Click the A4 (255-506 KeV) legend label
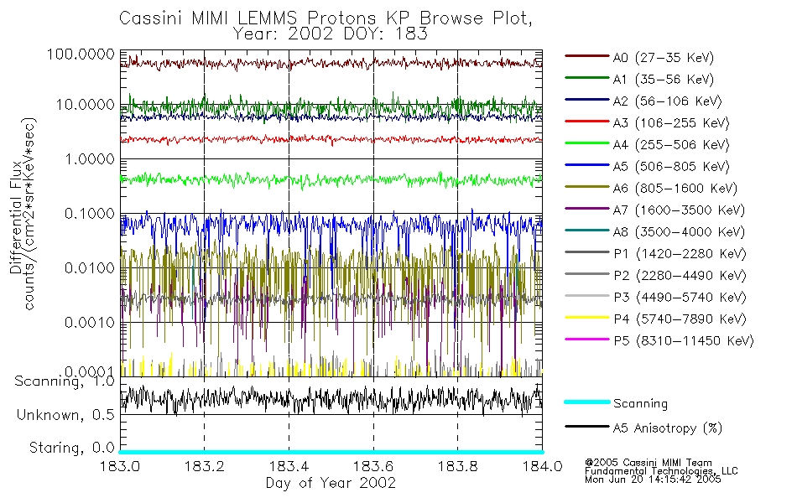797x503 pixels. click(x=671, y=145)
